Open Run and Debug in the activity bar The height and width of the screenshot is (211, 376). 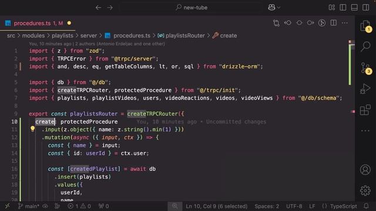[365, 89]
